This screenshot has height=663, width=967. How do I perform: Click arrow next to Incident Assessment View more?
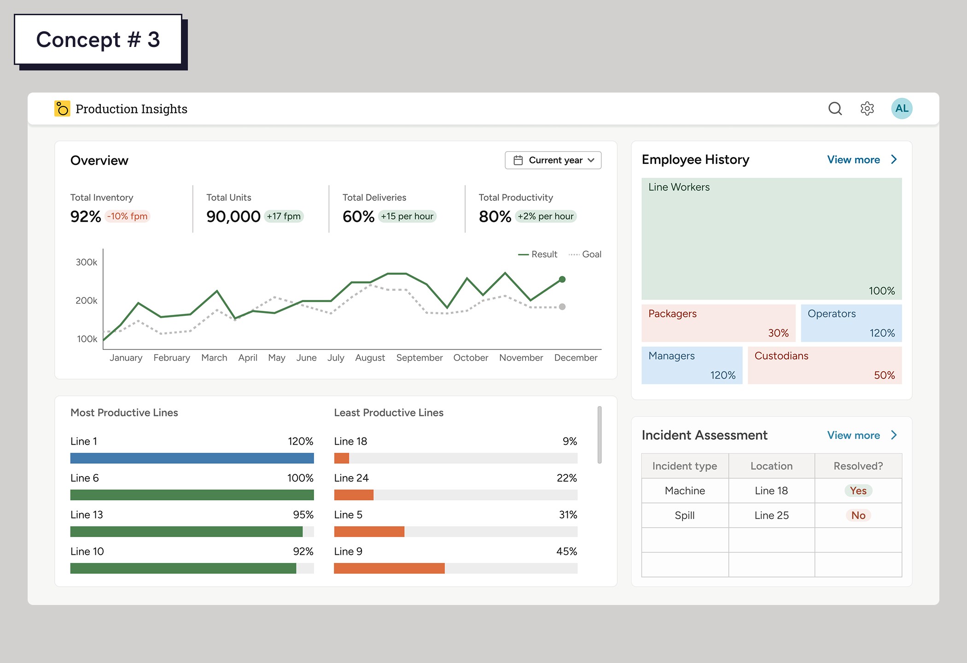[894, 435]
